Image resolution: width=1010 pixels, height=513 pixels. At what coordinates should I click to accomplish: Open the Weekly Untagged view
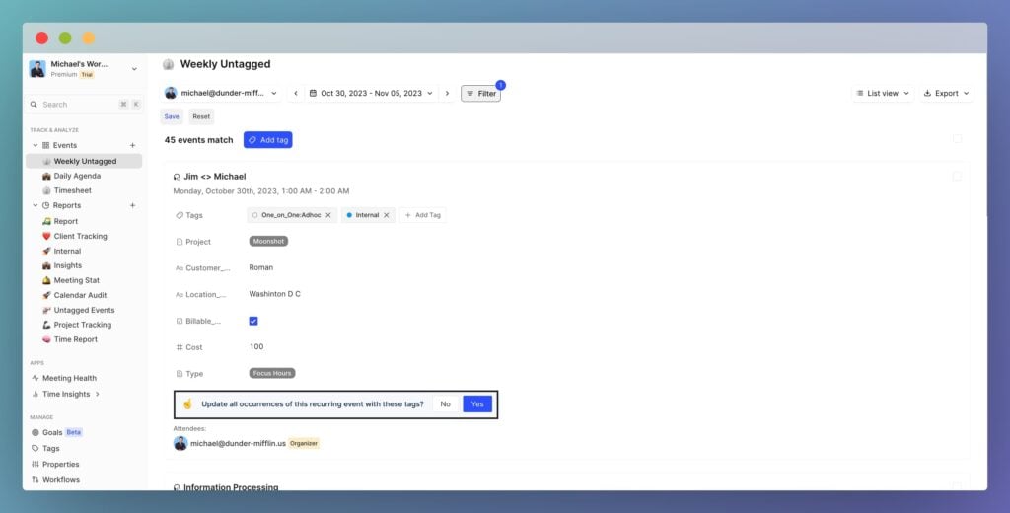point(85,161)
